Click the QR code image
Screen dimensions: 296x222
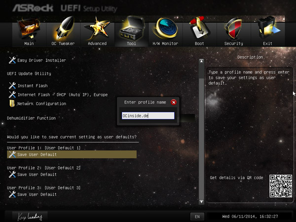pos(281,186)
